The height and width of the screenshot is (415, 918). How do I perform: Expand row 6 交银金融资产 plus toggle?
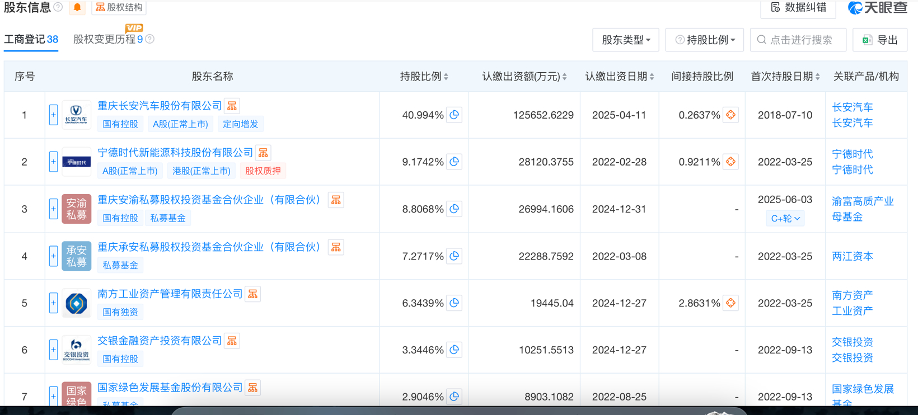[53, 350]
